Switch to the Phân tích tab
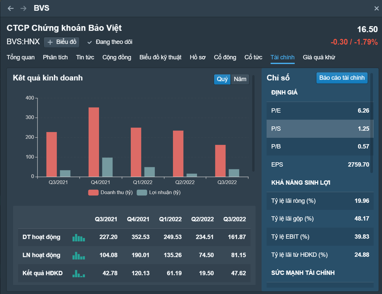 click(55, 57)
